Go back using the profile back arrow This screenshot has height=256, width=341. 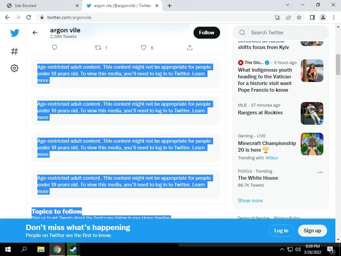point(35,33)
